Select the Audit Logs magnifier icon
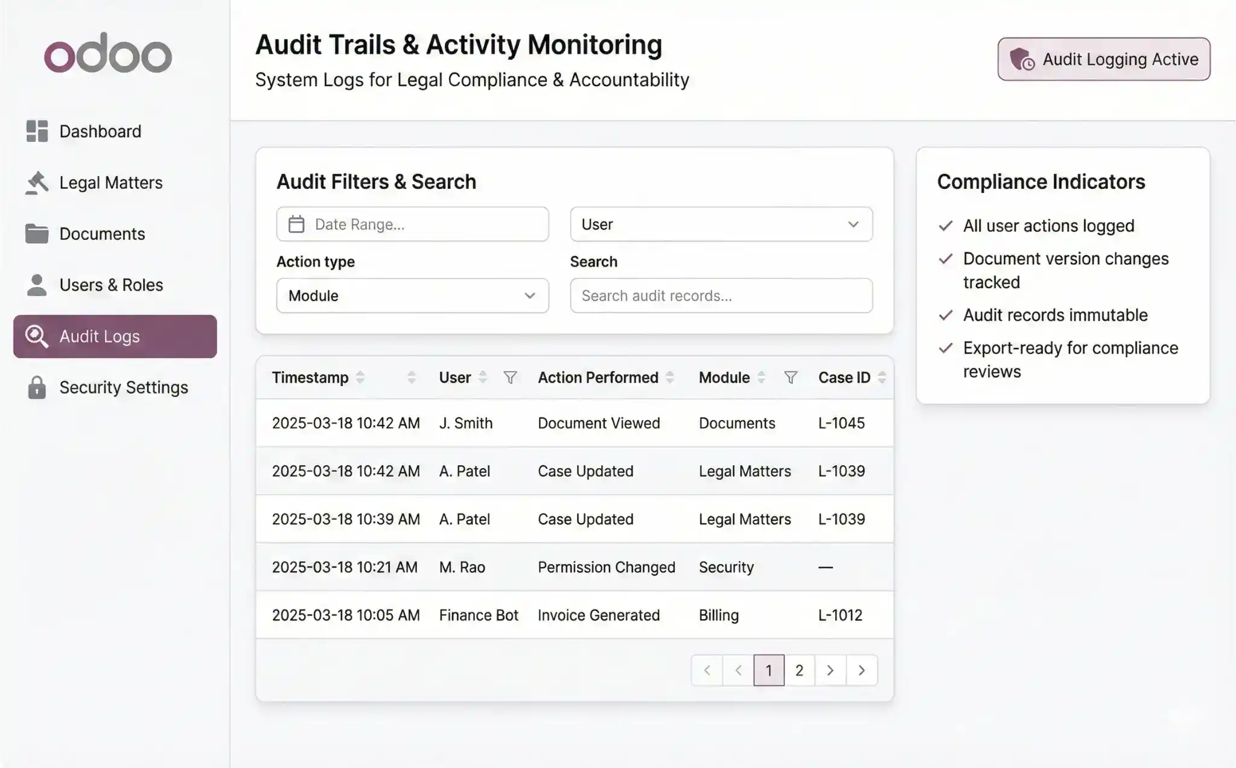Viewport: 1236px width, 768px height. pyautogui.click(x=37, y=336)
